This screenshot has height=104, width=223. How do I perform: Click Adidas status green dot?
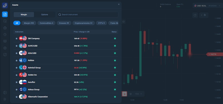pyautogui.click(x=115, y=60)
